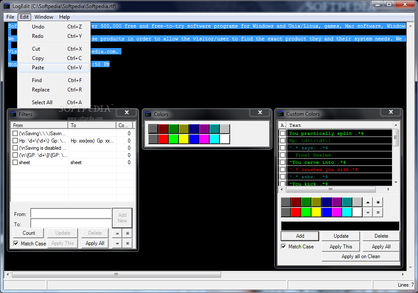Close the Colors panel
The height and width of the screenshot is (293, 418).
click(x=260, y=112)
